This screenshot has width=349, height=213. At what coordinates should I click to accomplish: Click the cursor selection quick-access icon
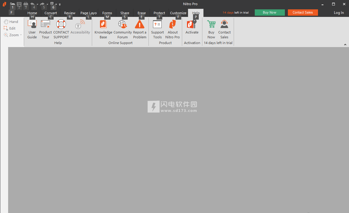point(52,4)
